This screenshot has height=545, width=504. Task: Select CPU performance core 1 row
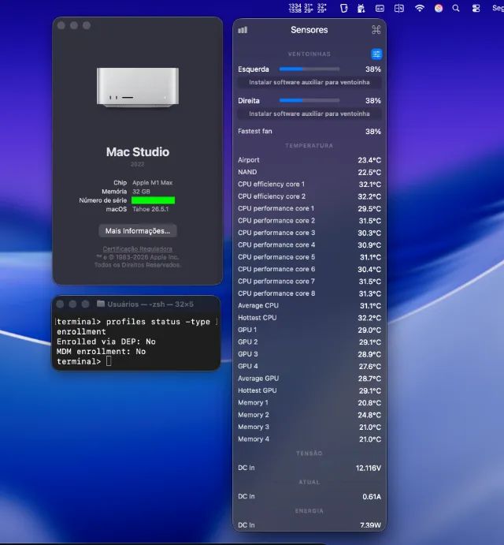point(309,208)
